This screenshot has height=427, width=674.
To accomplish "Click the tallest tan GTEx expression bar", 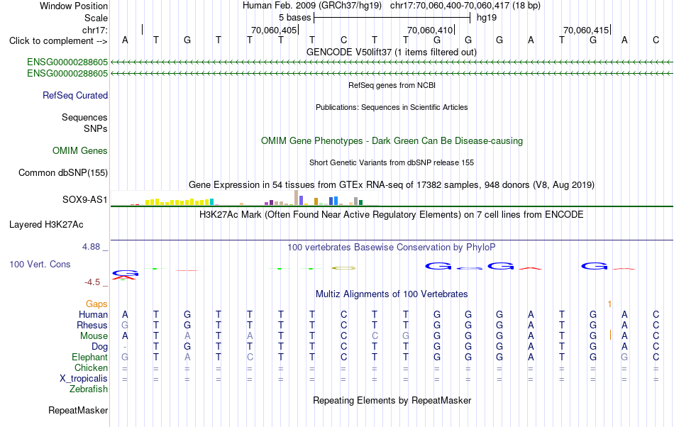I will point(296,198).
